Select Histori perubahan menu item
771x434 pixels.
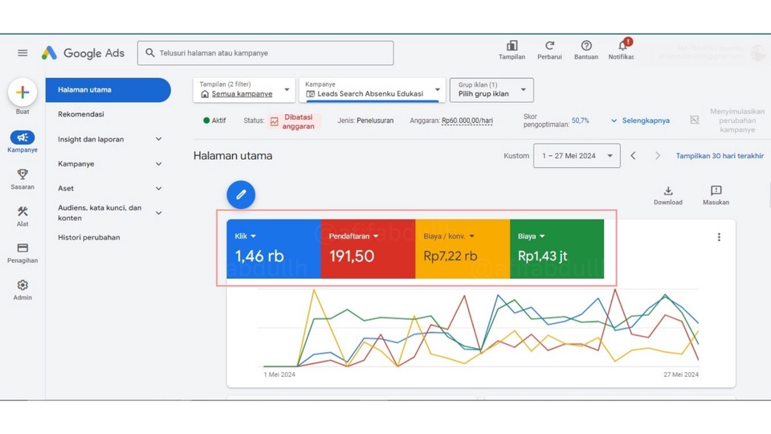pyautogui.click(x=88, y=237)
